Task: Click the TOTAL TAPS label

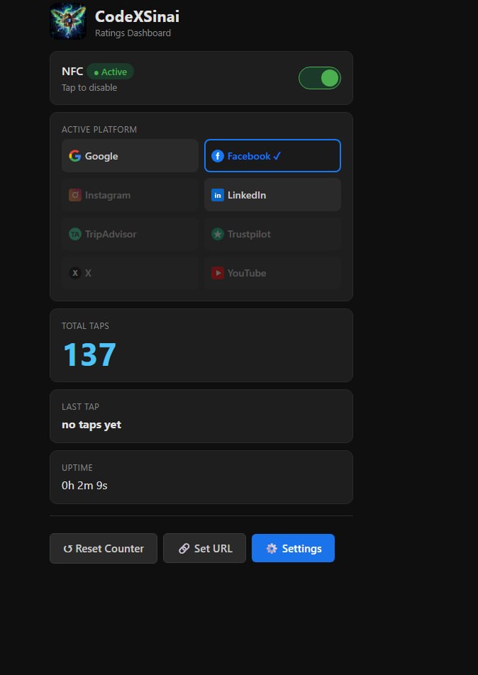Action: click(x=85, y=326)
